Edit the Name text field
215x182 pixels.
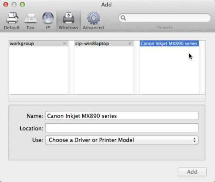click(122, 115)
